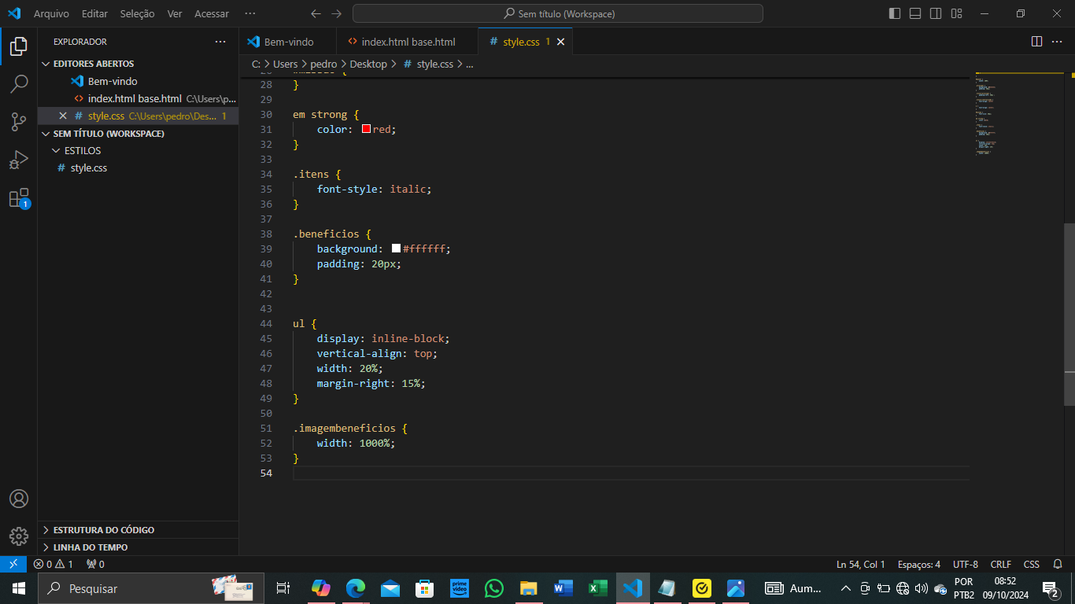This screenshot has width=1075, height=604.
Task: Expand the Linha do Tempo section
Action: pyautogui.click(x=138, y=547)
